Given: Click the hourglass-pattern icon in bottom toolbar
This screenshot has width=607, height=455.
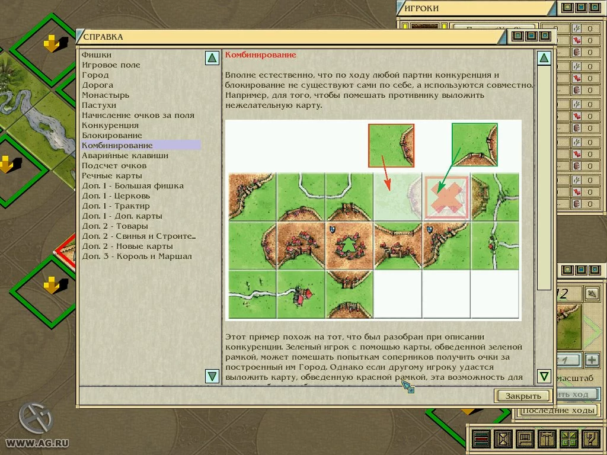Looking at the screenshot, I should click(503, 440).
